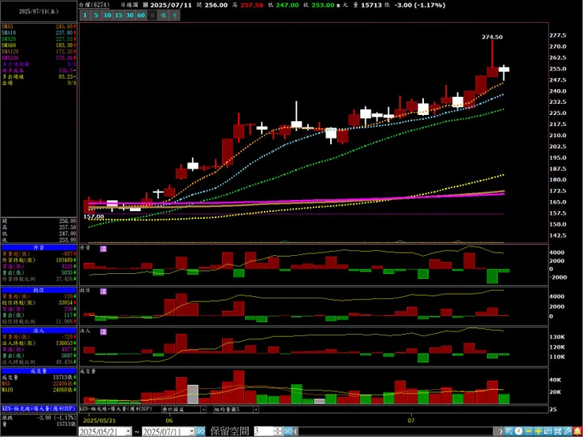
Task: Select the 法人 panel header
Action: (x=39, y=331)
